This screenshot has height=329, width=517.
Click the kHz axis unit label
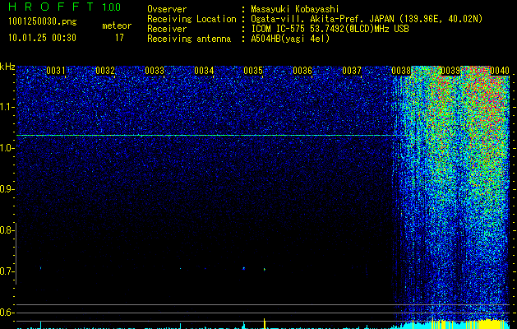coord(7,67)
